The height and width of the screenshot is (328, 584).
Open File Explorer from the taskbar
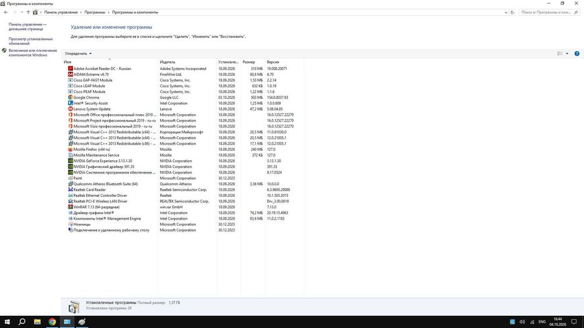(x=37, y=322)
